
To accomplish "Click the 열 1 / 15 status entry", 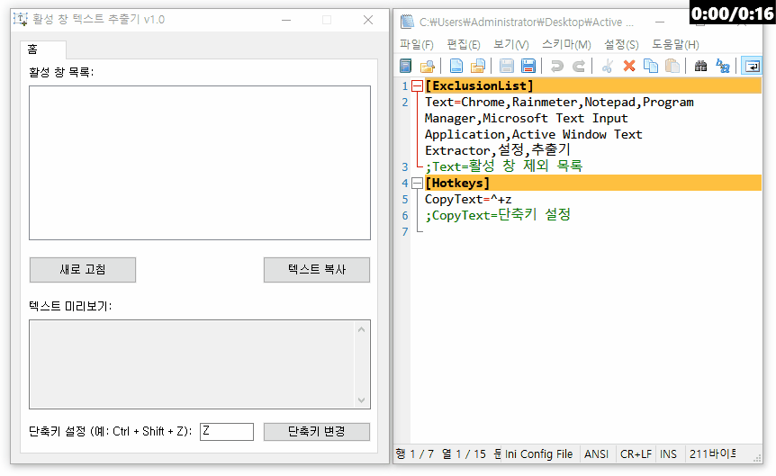I will tap(464, 454).
